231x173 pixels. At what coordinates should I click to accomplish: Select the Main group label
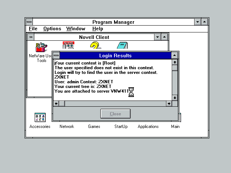[175, 127]
